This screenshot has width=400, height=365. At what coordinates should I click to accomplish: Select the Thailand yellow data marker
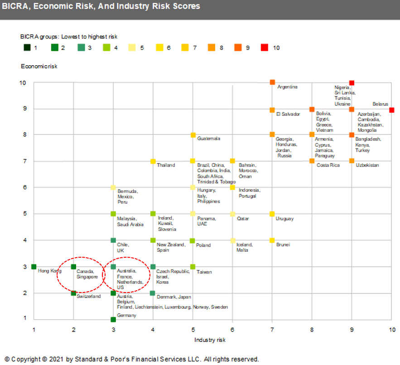153,161
